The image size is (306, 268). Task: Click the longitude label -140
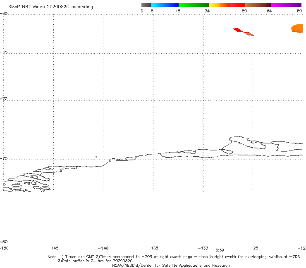103,248
